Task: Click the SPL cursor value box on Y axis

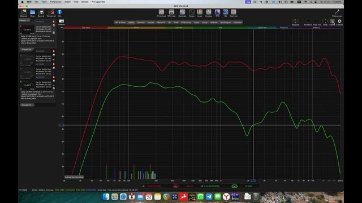Action: pyautogui.click(x=62, y=125)
